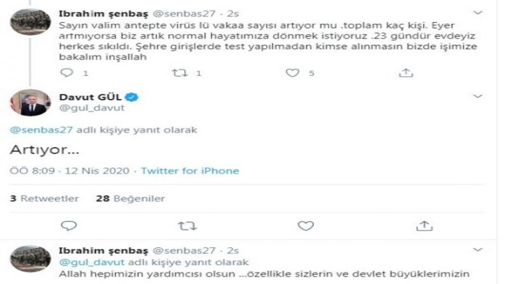Click the verified badge next to Davut GÜL
The height and width of the screenshot is (284, 505).
[x=132, y=96]
